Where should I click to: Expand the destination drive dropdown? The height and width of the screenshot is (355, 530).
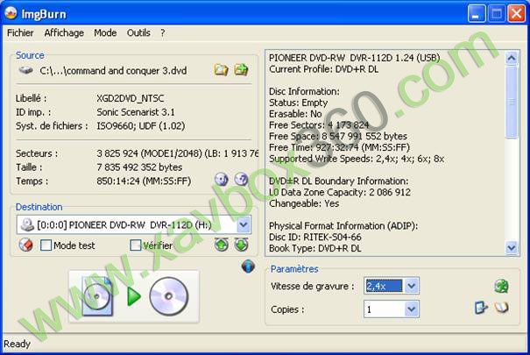244,224
